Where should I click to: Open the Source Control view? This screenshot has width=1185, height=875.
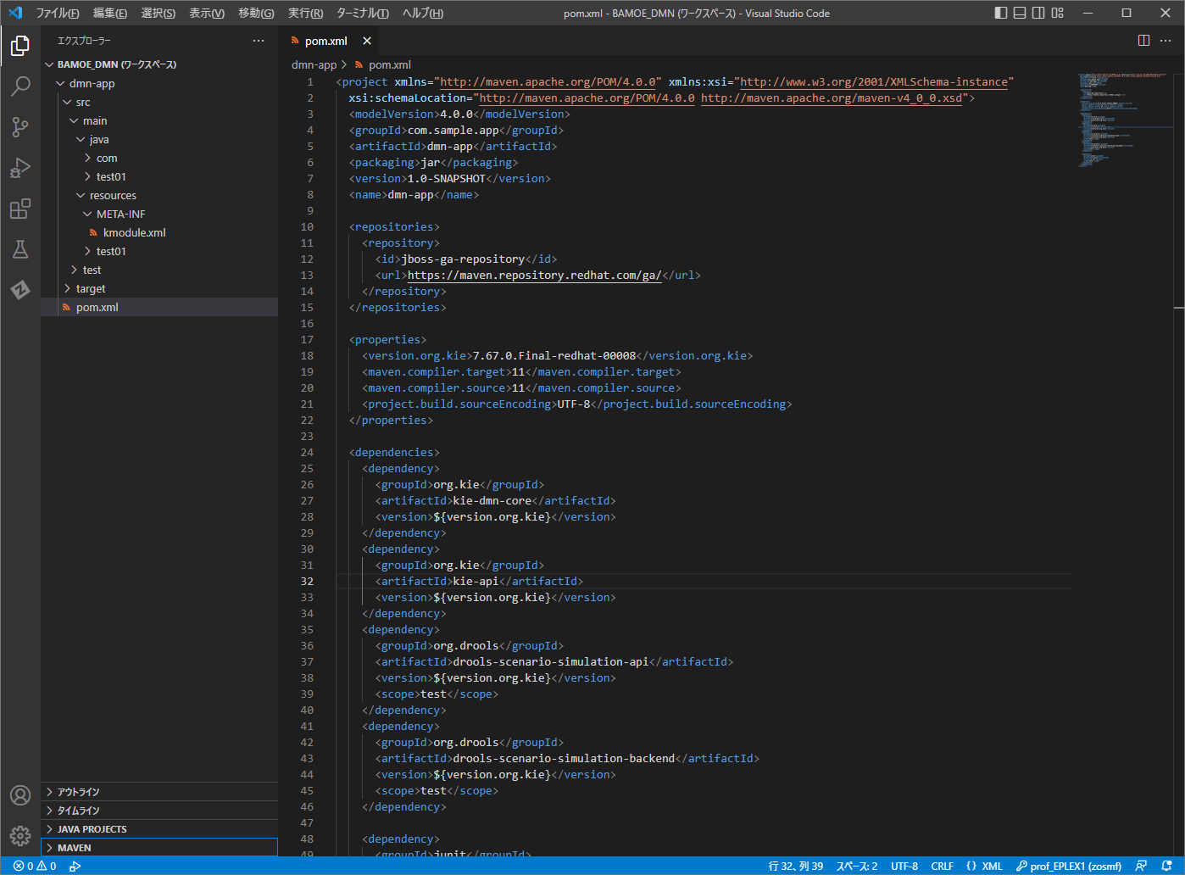pyautogui.click(x=20, y=127)
